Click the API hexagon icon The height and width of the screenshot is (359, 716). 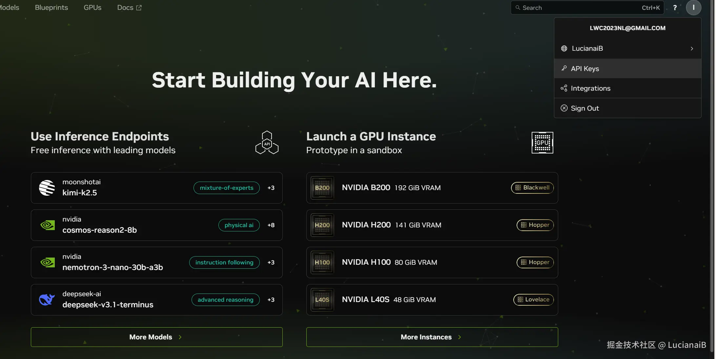(267, 143)
